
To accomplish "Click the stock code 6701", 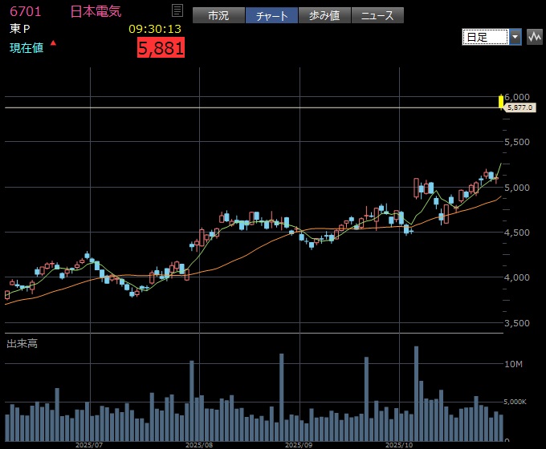I will pos(26,11).
